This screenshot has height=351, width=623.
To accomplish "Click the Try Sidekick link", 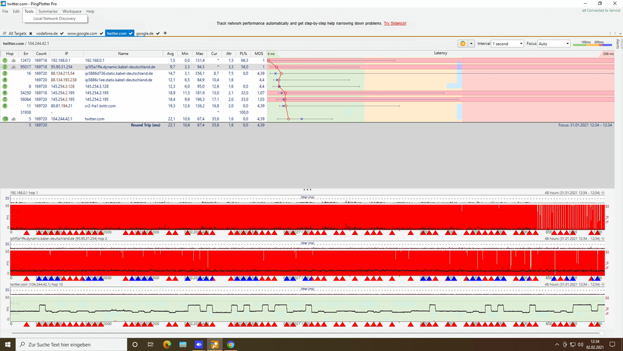I will pos(395,24).
